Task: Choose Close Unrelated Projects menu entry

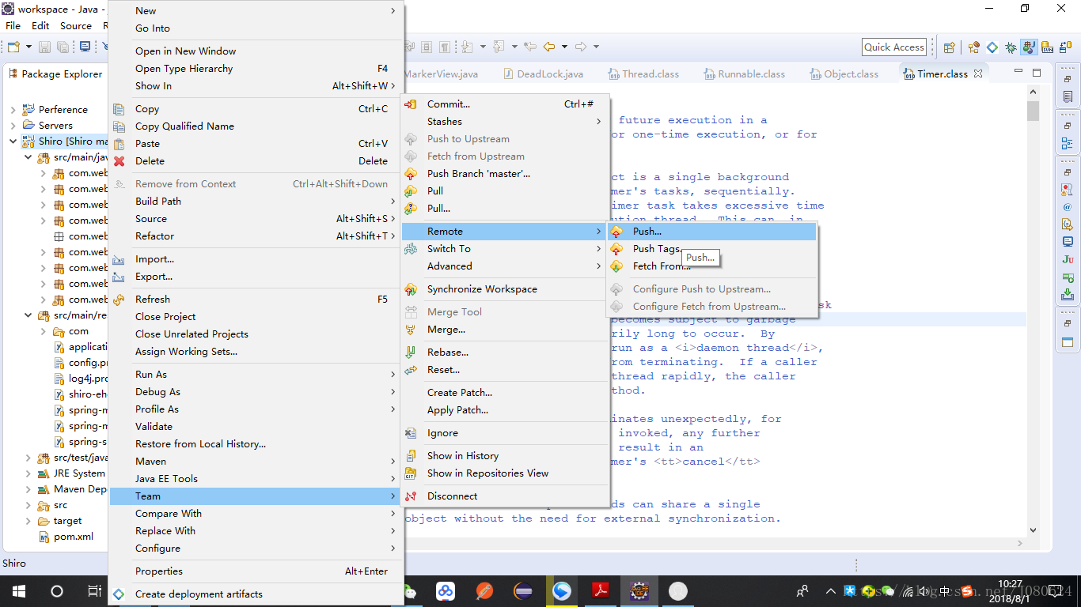Action: coord(256,334)
